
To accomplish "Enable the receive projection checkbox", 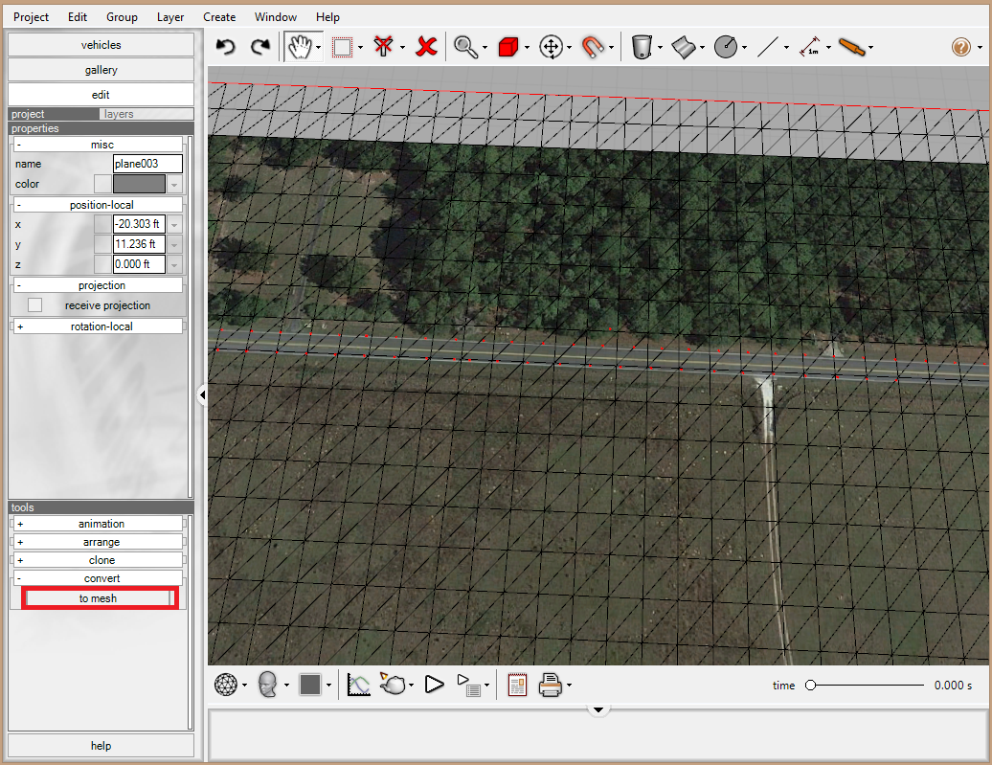I will (34, 305).
